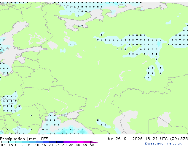188x146 pixels.
Task: Click the "40" legend scale label
Action: (x=78, y=145)
